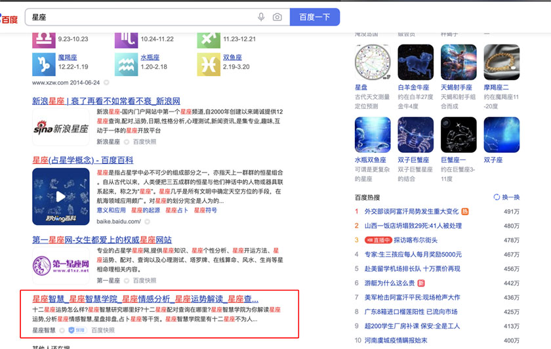Open hot search 河南虞城疫情瞒报始末

pyautogui.click(x=396, y=340)
